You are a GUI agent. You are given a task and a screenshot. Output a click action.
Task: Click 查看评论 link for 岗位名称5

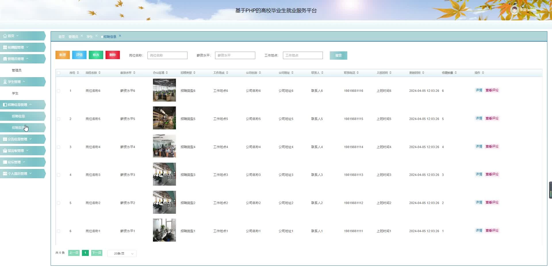[492, 118]
